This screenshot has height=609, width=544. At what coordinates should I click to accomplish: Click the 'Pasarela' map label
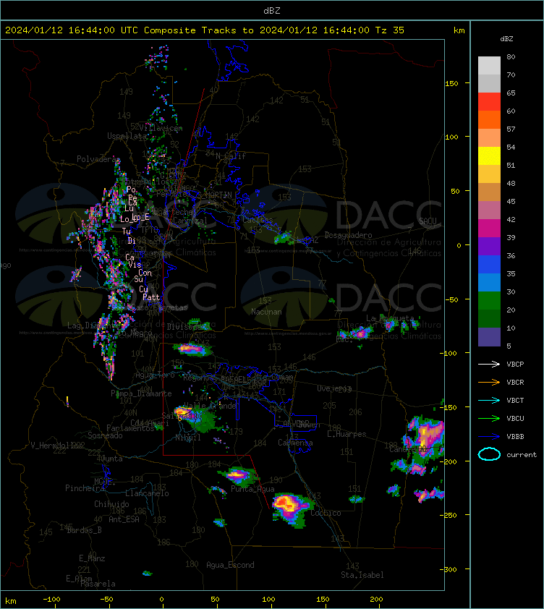tap(98, 584)
